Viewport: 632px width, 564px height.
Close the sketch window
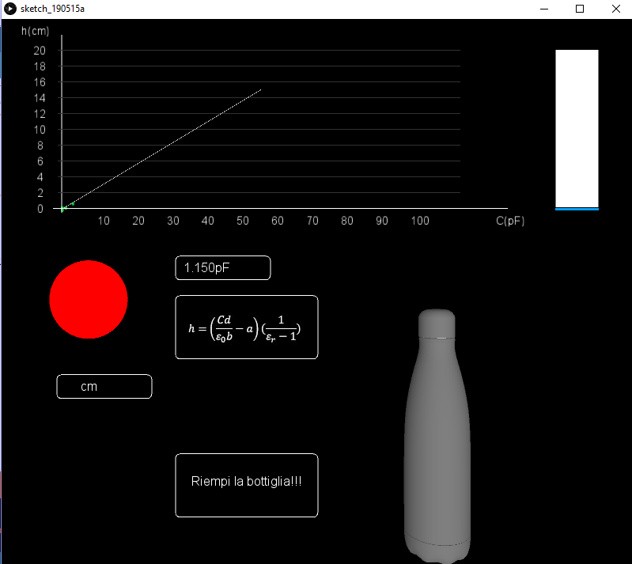(x=615, y=9)
